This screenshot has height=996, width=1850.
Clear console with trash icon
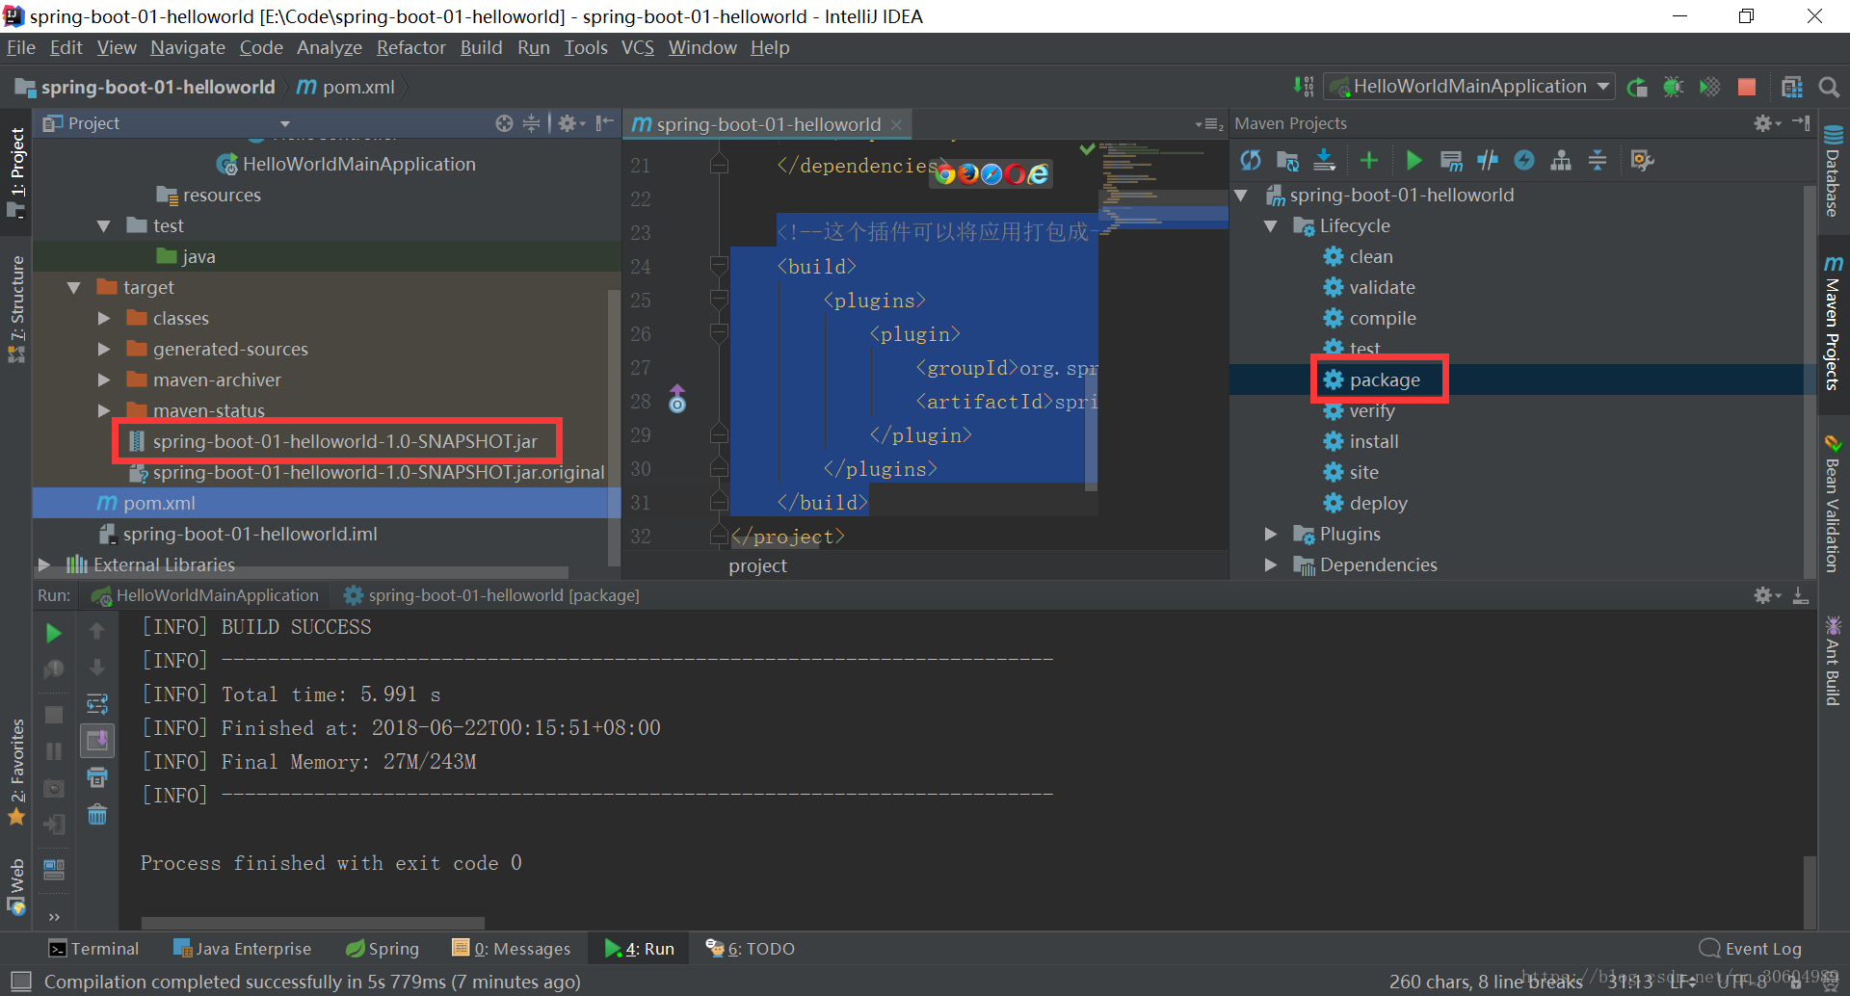[x=97, y=815]
